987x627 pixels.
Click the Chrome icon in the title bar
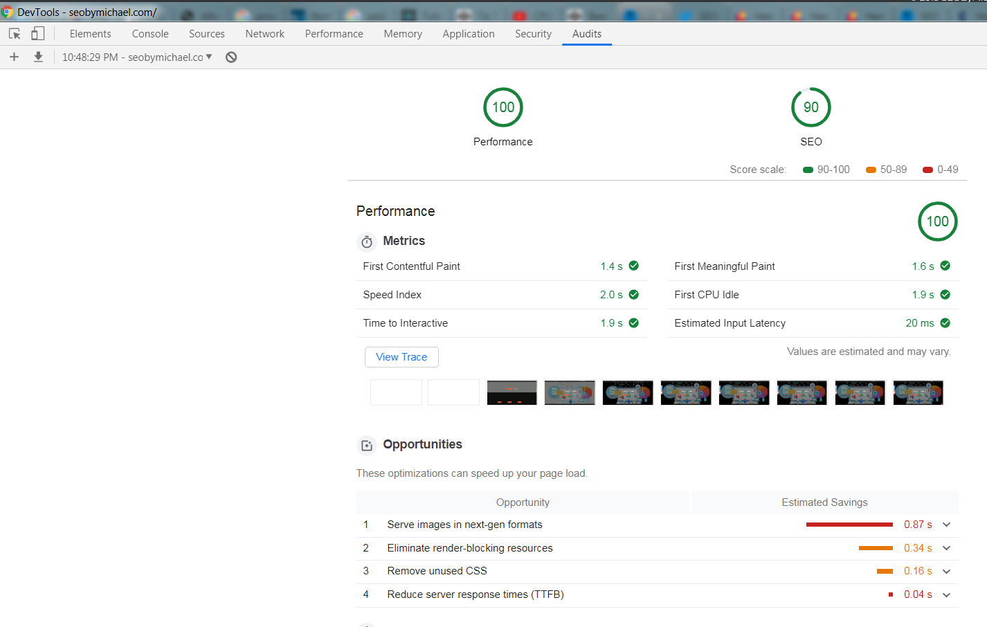(x=7, y=12)
